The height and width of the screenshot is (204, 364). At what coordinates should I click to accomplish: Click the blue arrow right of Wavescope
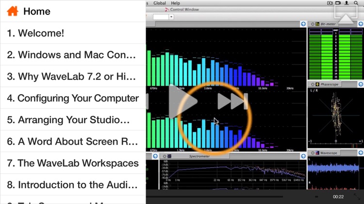point(361,153)
